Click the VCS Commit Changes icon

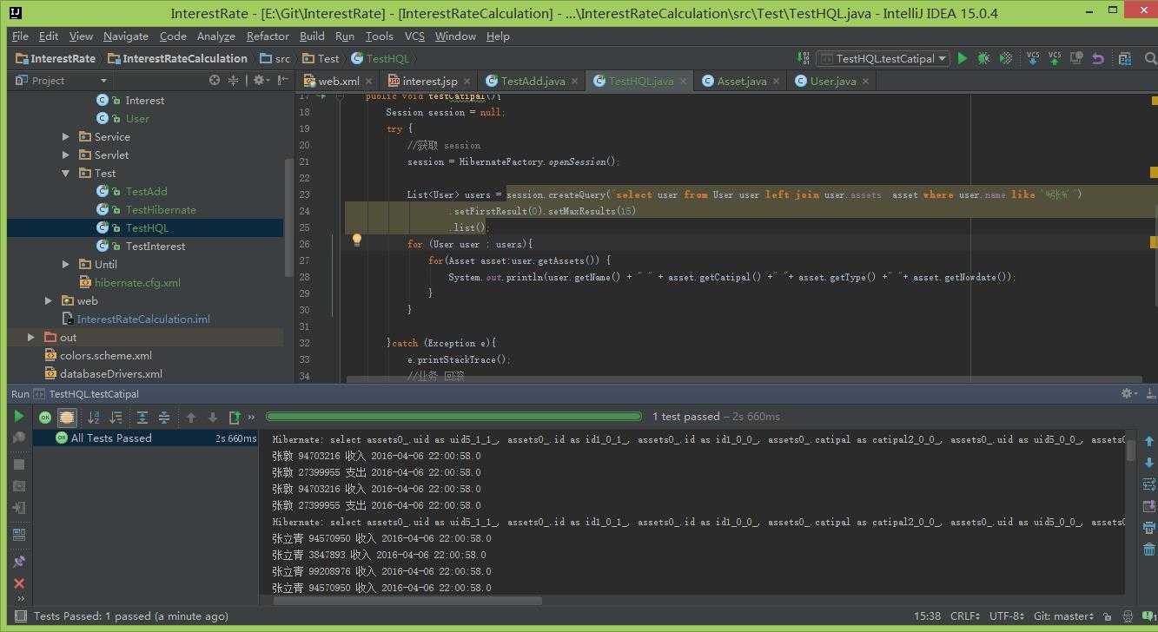[1055, 58]
